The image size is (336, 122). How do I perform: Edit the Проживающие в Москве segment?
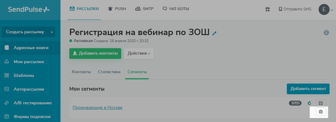(321, 103)
